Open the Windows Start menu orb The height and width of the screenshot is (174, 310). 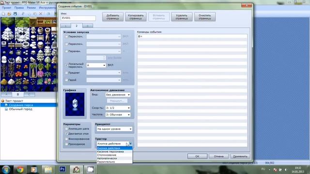6,169
